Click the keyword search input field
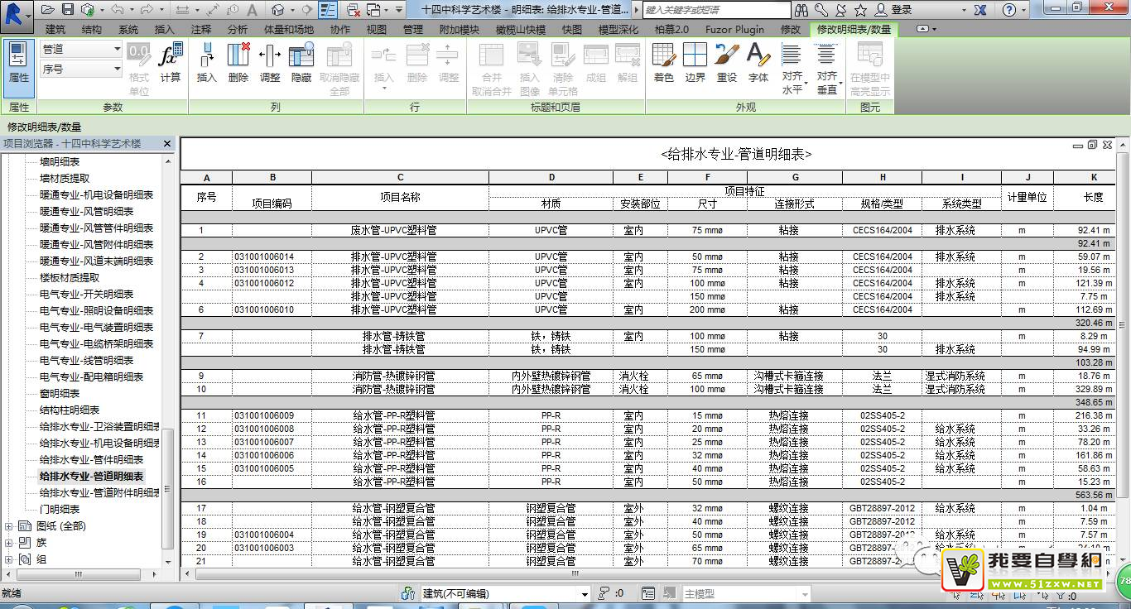Viewport: 1131px width, 609px height. point(716,10)
